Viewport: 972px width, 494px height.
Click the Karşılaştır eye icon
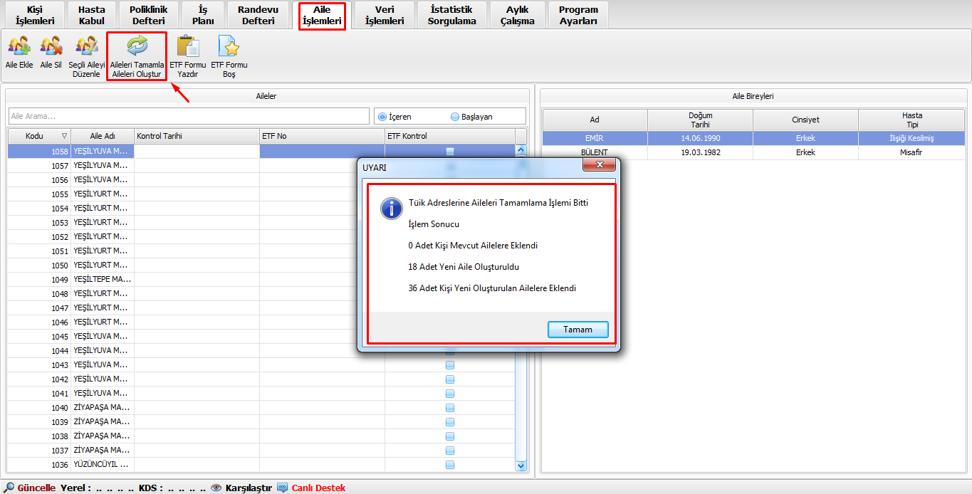[x=216, y=488]
